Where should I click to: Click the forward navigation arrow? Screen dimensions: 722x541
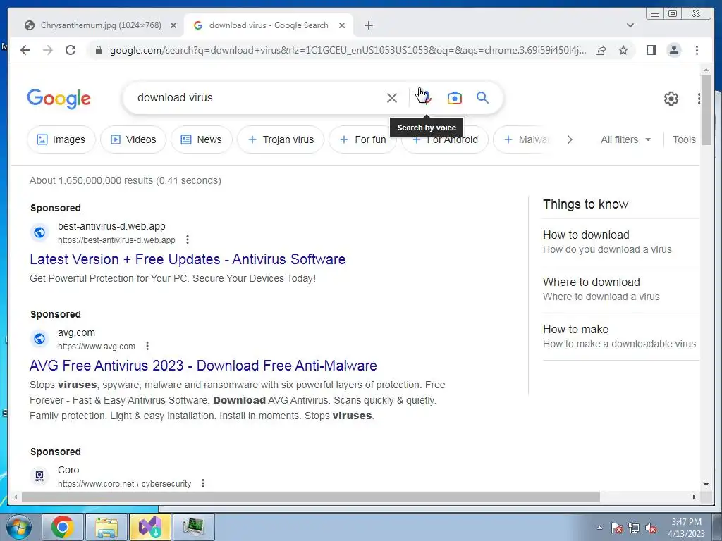pyautogui.click(x=48, y=50)
